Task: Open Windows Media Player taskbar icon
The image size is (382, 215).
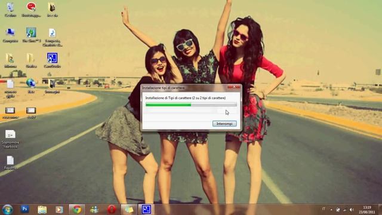Action: (59, 210)
